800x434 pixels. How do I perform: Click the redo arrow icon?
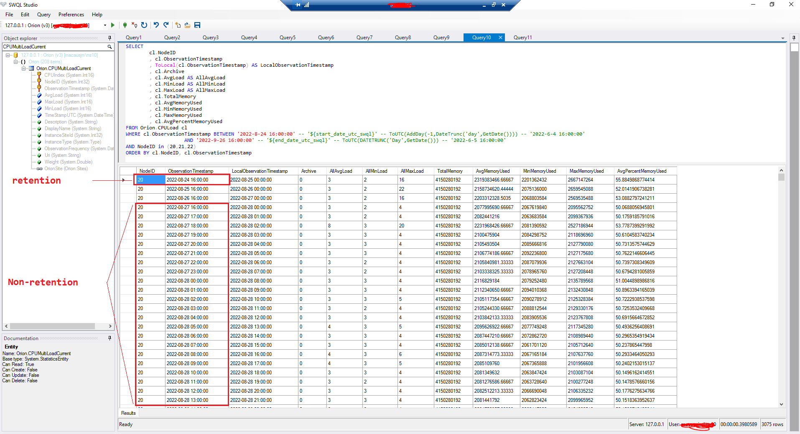click(166, 25)
